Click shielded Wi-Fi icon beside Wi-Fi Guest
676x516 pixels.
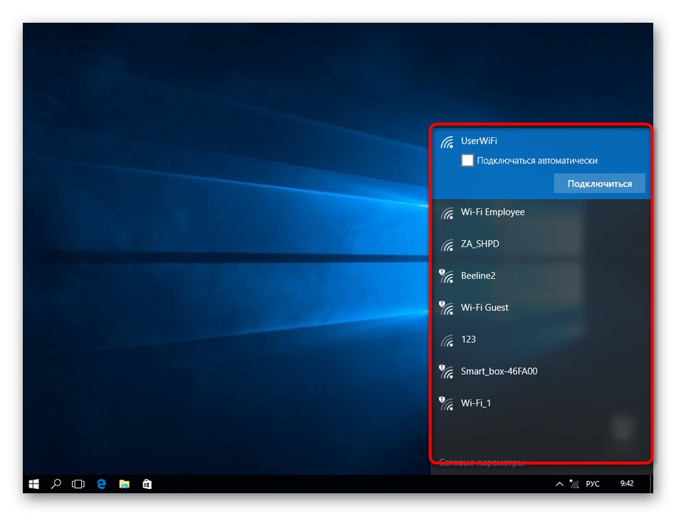pyautogui.click(x=446, y=308)
